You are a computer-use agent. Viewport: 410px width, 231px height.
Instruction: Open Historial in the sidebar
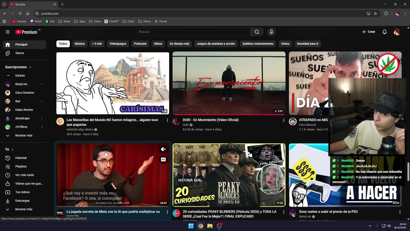[x=24, y=158]
